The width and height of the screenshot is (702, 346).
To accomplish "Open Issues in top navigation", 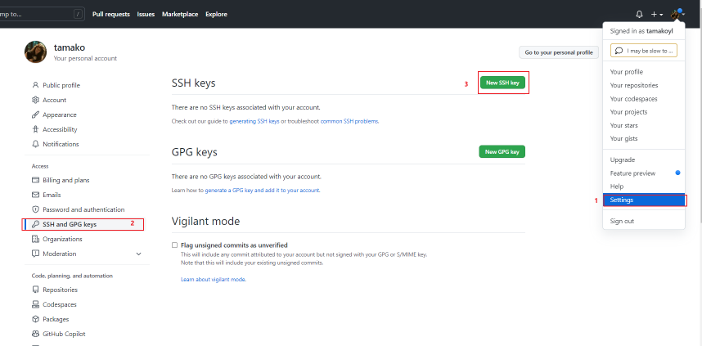I will [146, 15].
